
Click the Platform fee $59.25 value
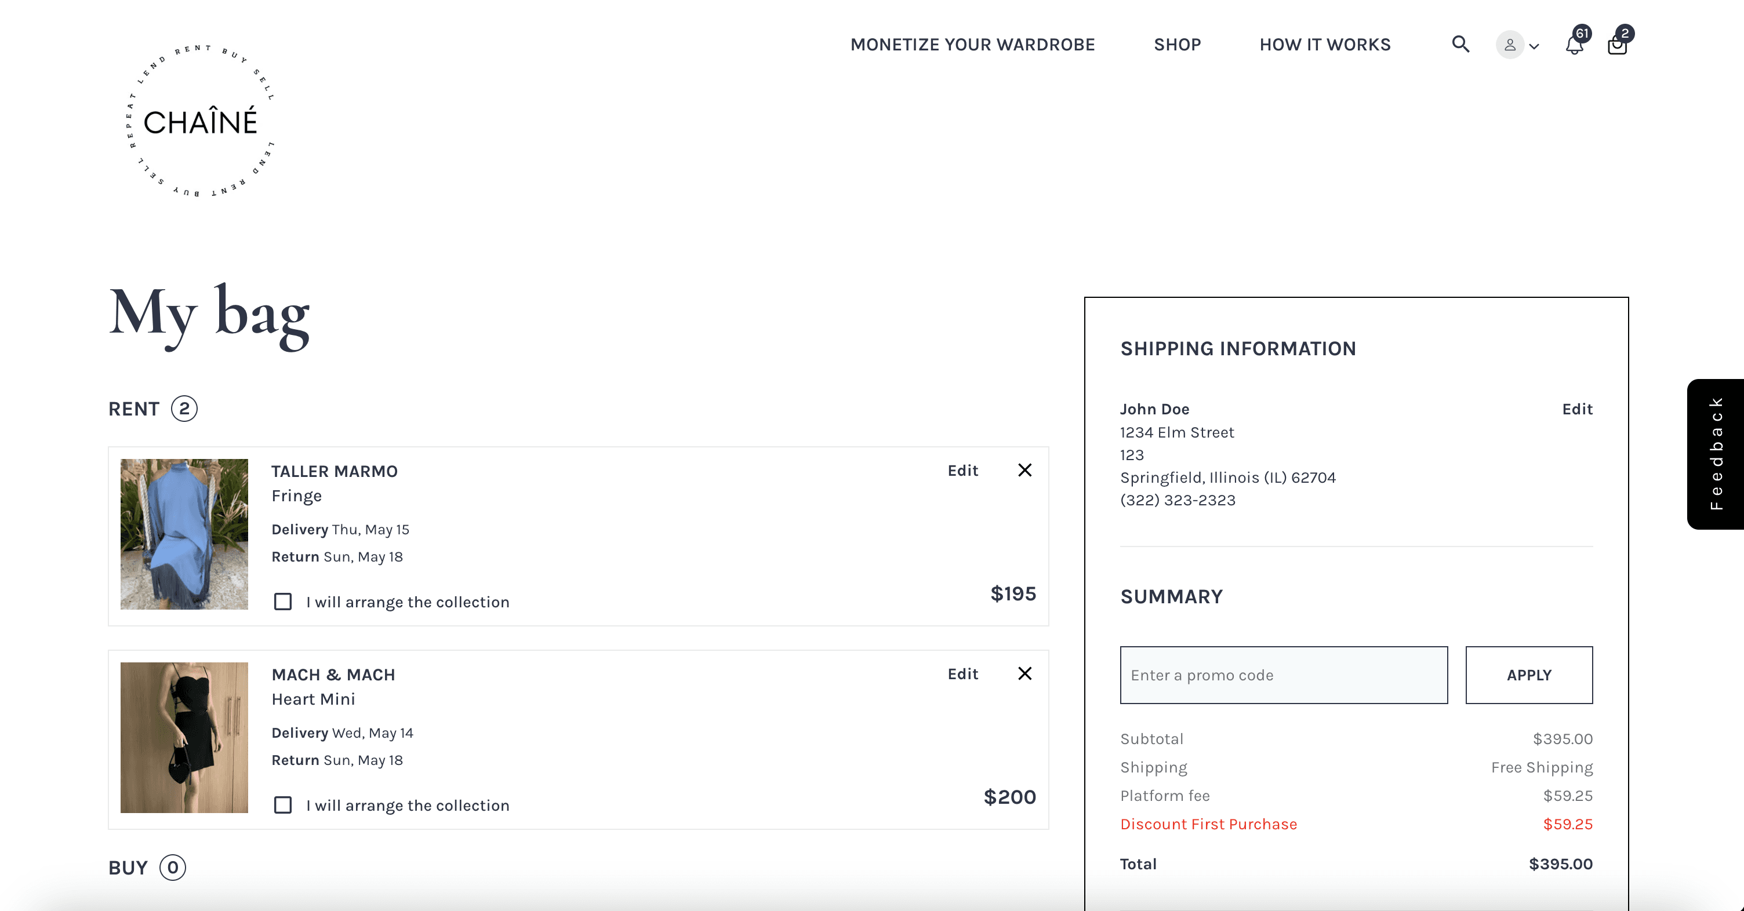point(1568,796)
